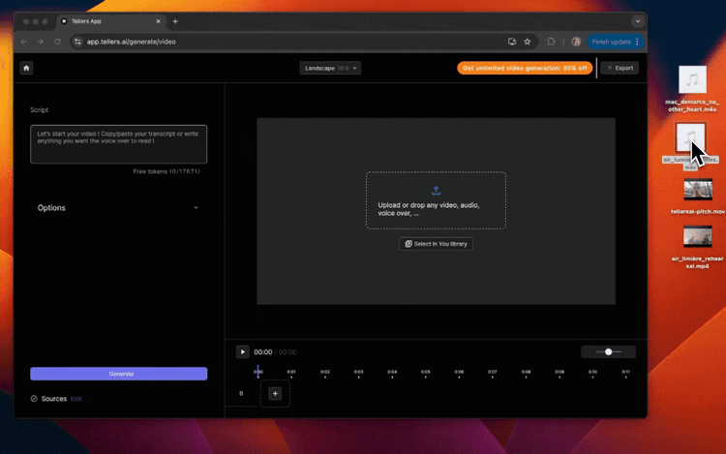The image size is (726, 454).
Task: Select the playhead at 0:00
Action: click(x=257, y=371)
